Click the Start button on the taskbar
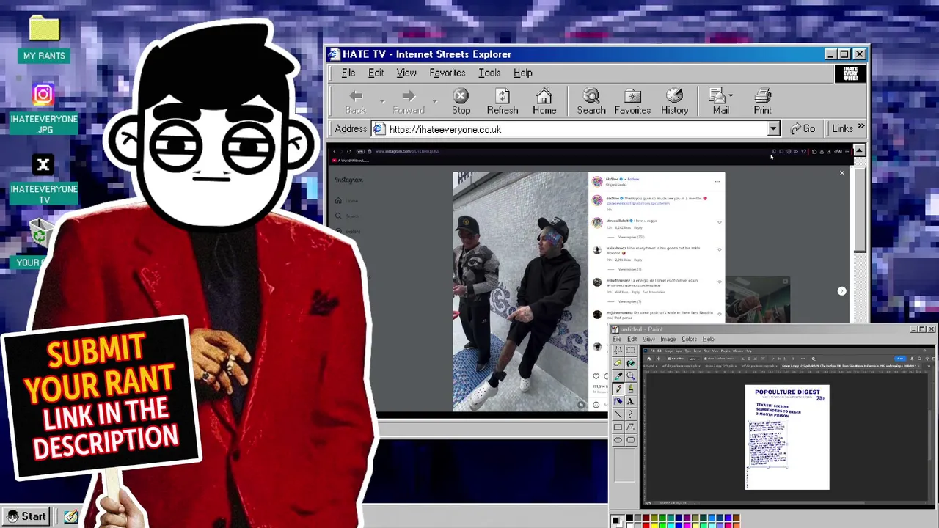The width and height of the screenshot is (939, 528). pos(26,516)
